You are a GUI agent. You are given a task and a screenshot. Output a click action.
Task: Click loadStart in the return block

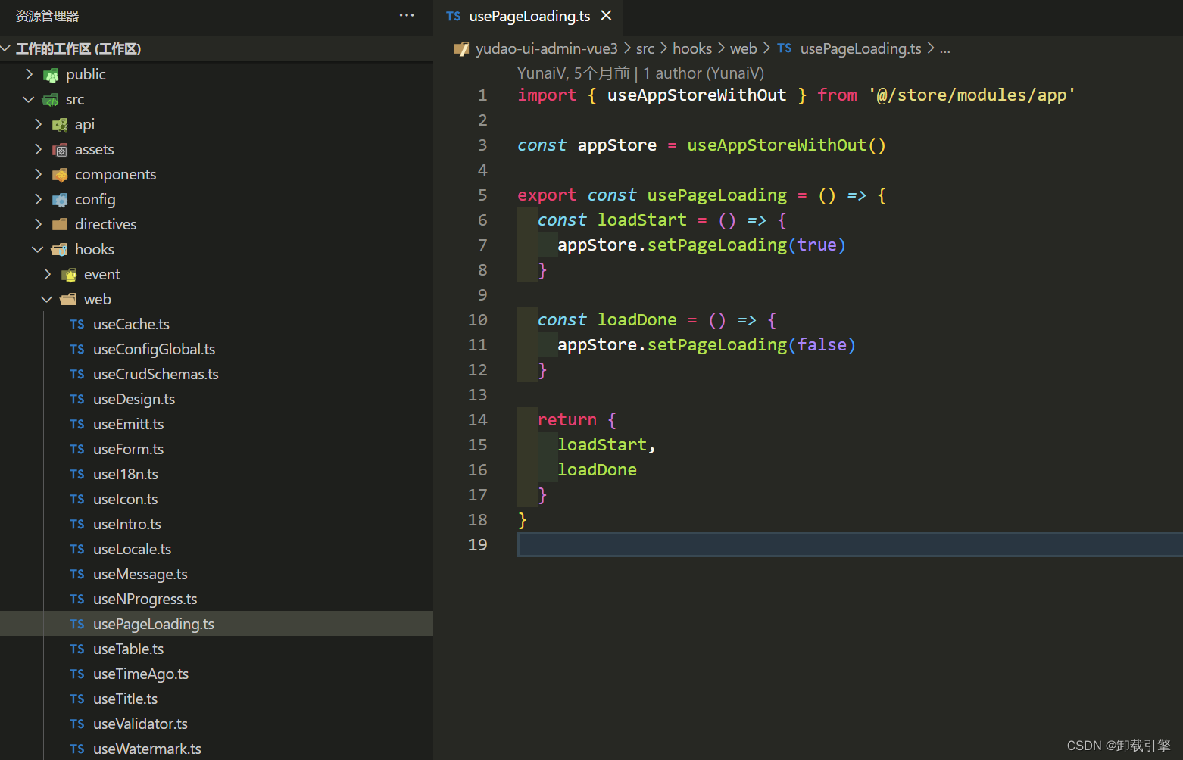pyautogui.click(x=602, y=445)
